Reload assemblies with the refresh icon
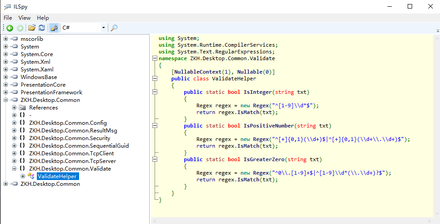The image size is (440, 224). (42, 27)
